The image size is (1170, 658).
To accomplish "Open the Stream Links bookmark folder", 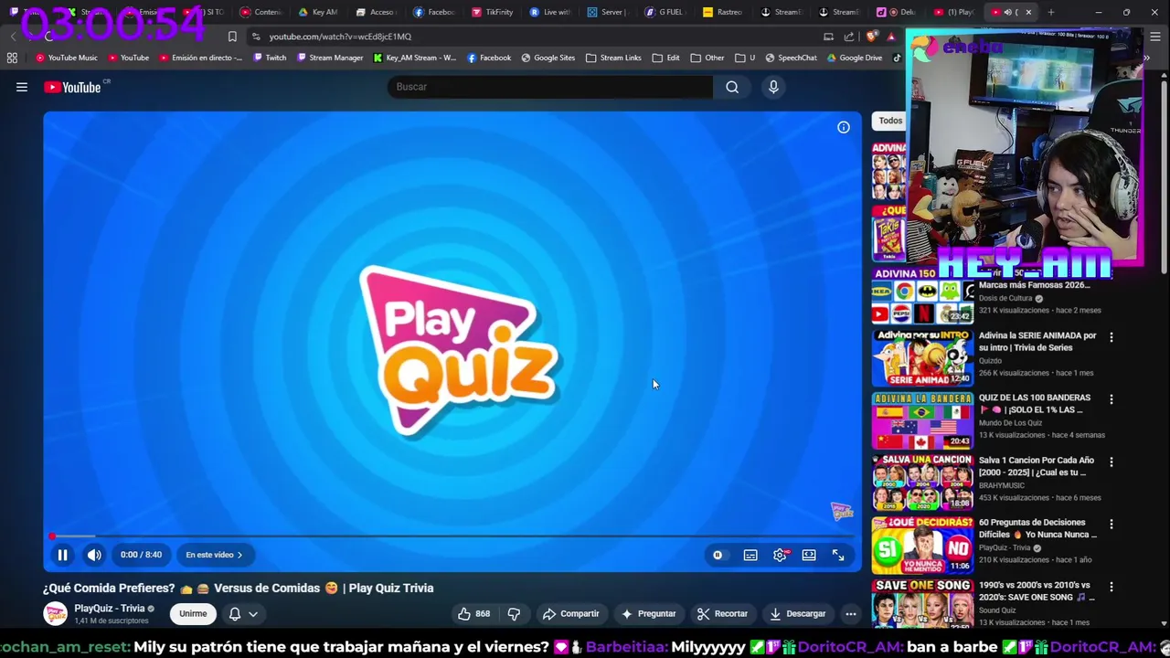I will pos(613,58).
